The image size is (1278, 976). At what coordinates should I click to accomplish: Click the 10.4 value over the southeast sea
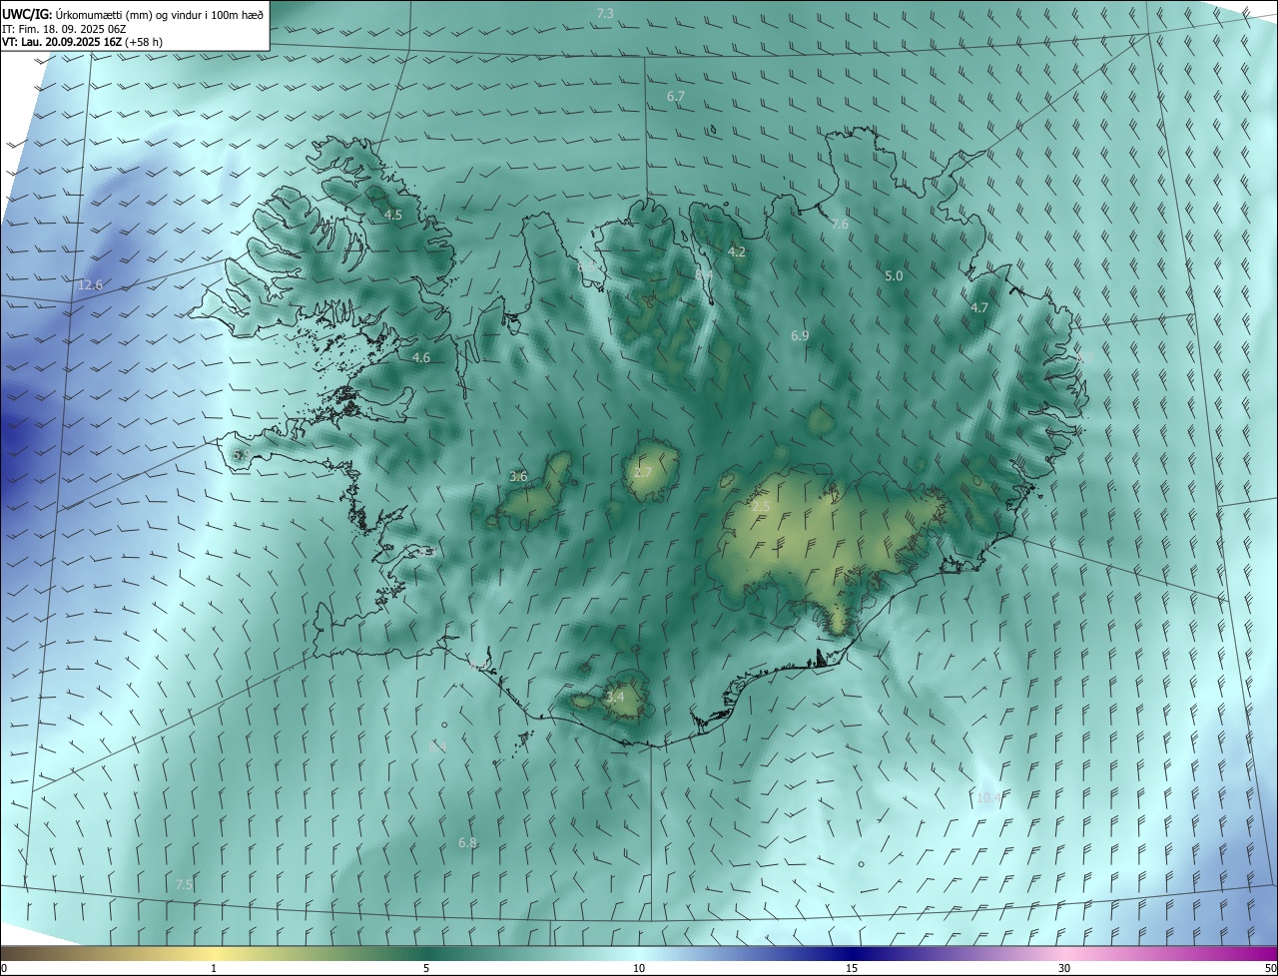tap(988, 797)
